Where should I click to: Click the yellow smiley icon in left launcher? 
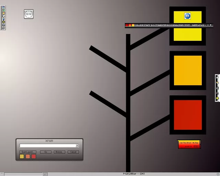point(3,22)
